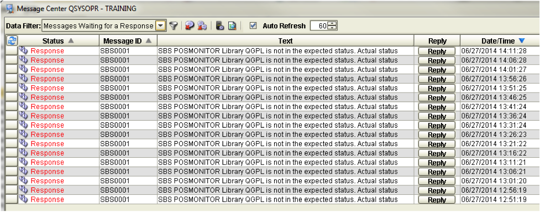540x212 pixels.
Task: Click the timestamp 06/27/2014 13:06:21
Action: pyautogui.click(x=494, y=172)
